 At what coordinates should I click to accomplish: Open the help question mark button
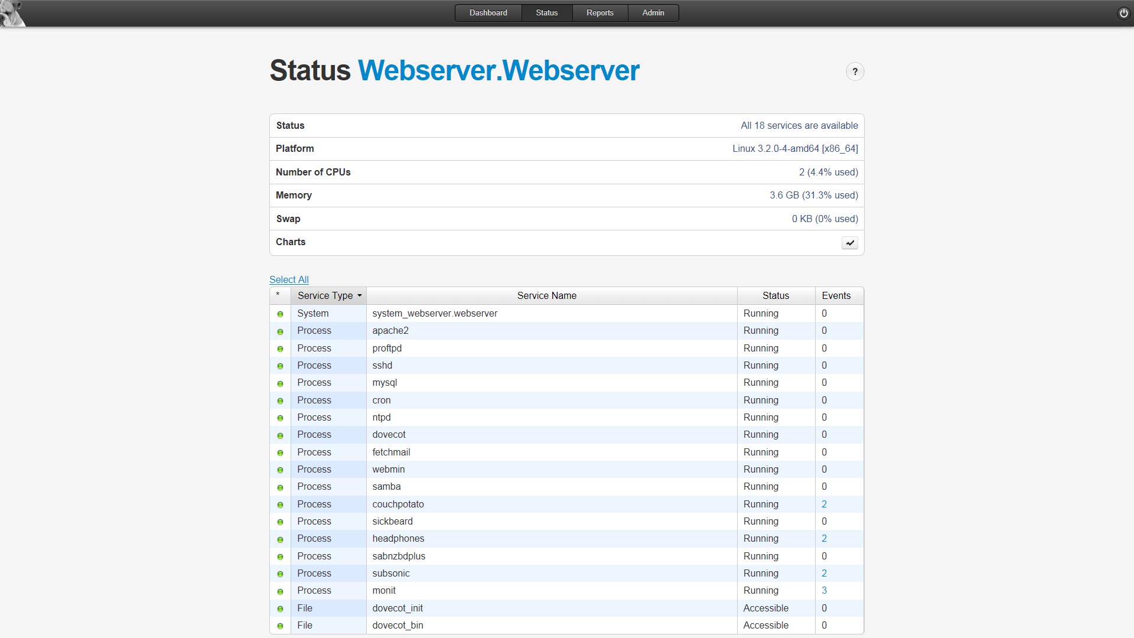855,71
